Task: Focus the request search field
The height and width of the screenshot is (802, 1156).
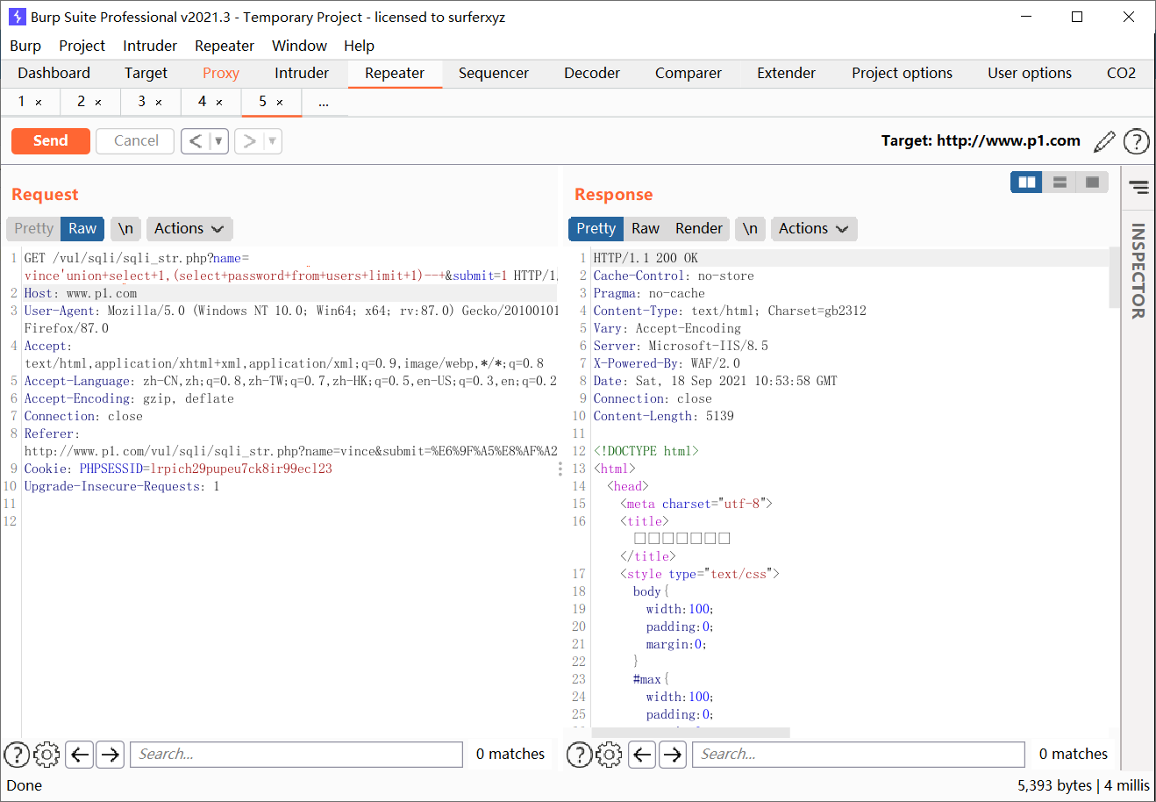Action: click(296, 755)
